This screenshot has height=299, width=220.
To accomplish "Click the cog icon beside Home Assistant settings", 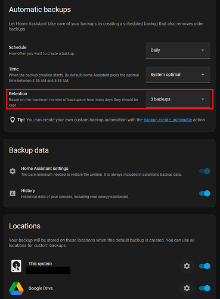I will point(13,171).
